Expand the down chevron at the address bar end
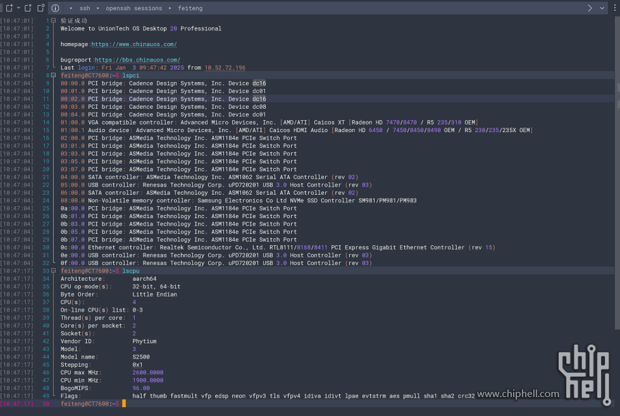 (602, 8)
